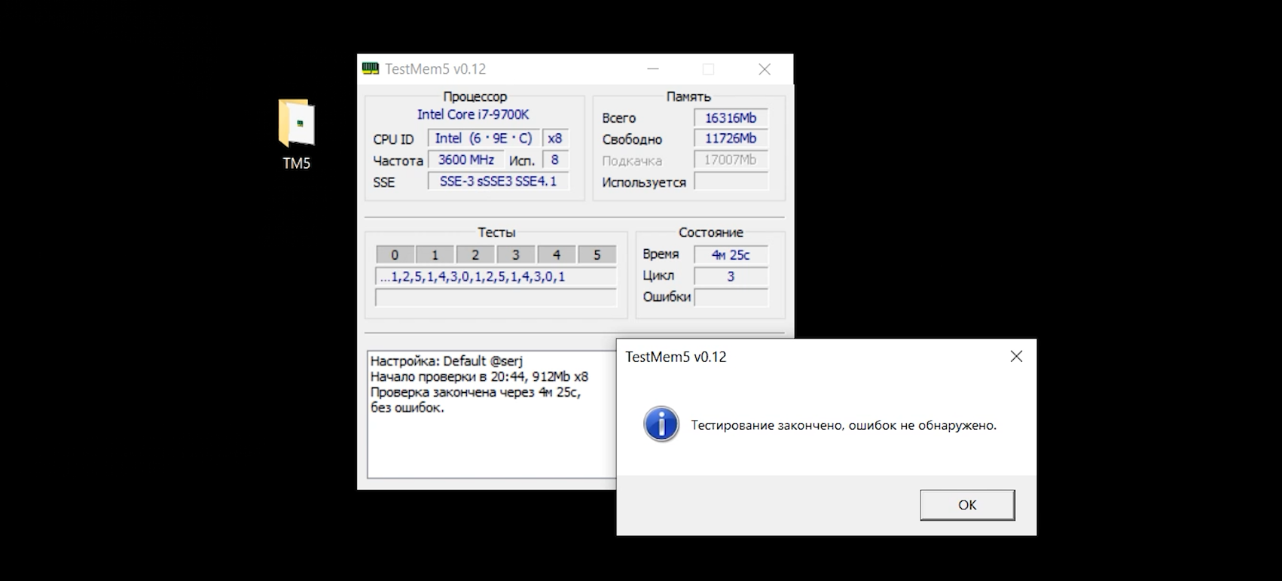
Task: Select test box number 5
Action: tap(597, 254)
